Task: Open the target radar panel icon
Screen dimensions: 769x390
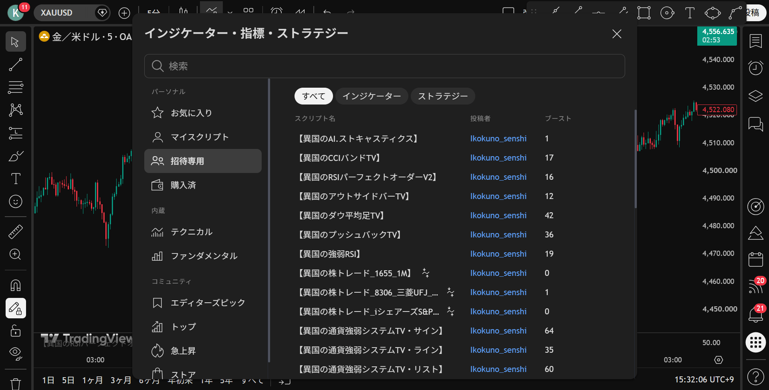Action: point(756,207)
